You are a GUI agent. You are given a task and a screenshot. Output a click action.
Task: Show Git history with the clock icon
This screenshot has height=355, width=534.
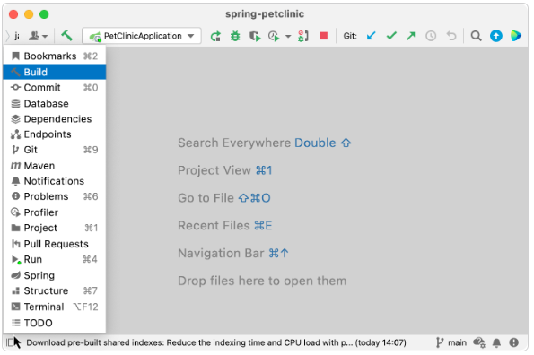point(431,36)
